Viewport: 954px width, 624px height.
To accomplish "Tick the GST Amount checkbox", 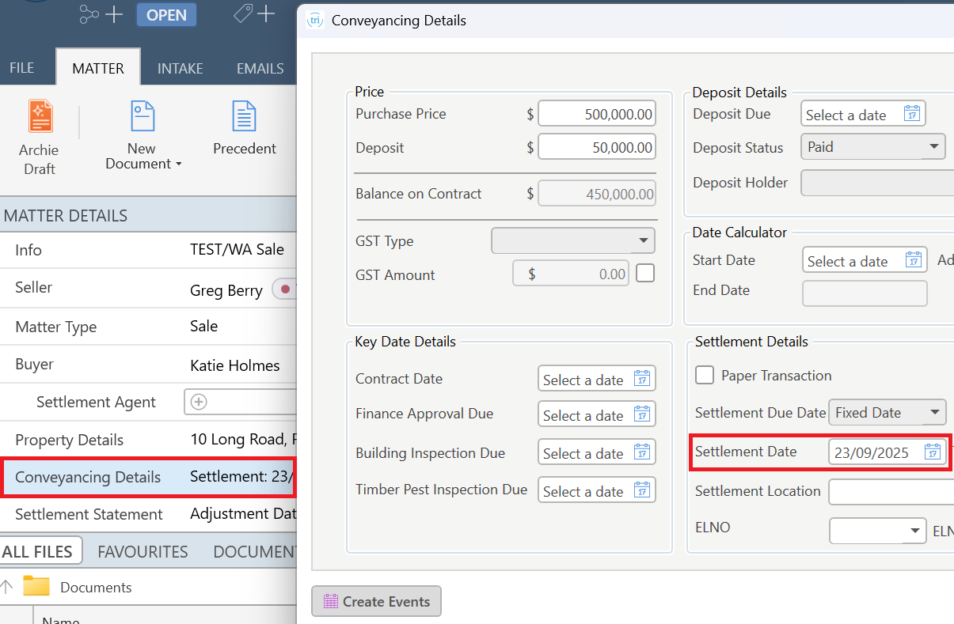I will 646,274.
